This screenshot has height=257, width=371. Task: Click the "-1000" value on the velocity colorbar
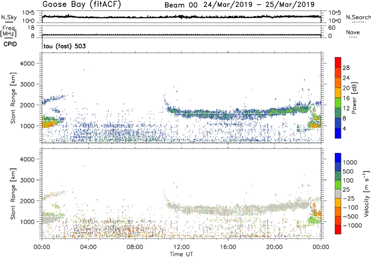pos(352,225)
